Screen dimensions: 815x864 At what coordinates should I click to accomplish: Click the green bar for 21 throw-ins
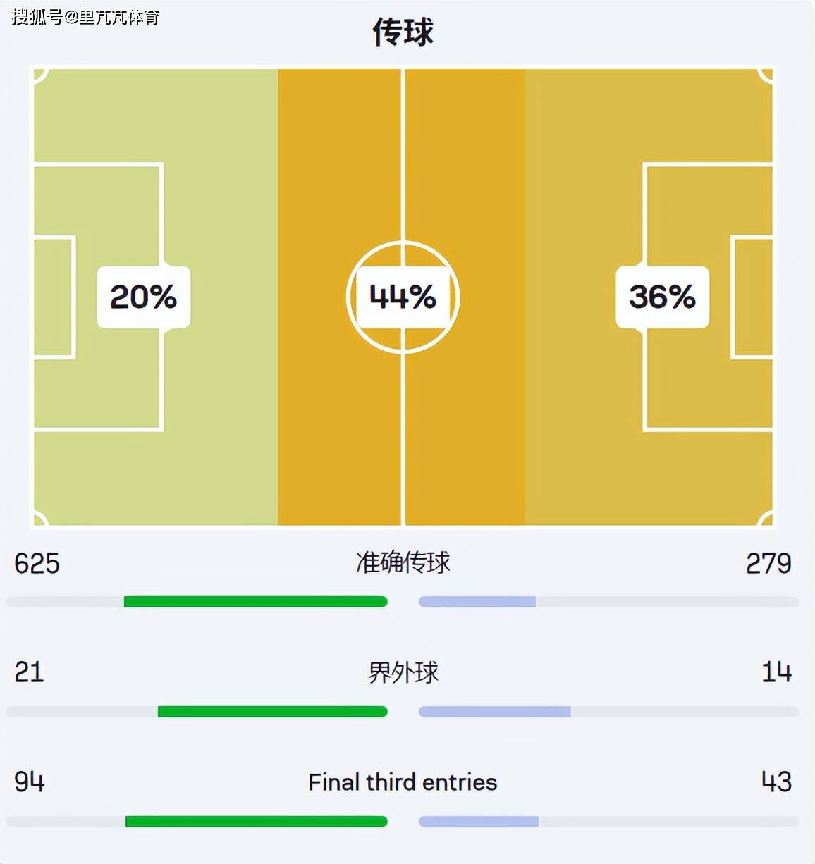(272, 712)
